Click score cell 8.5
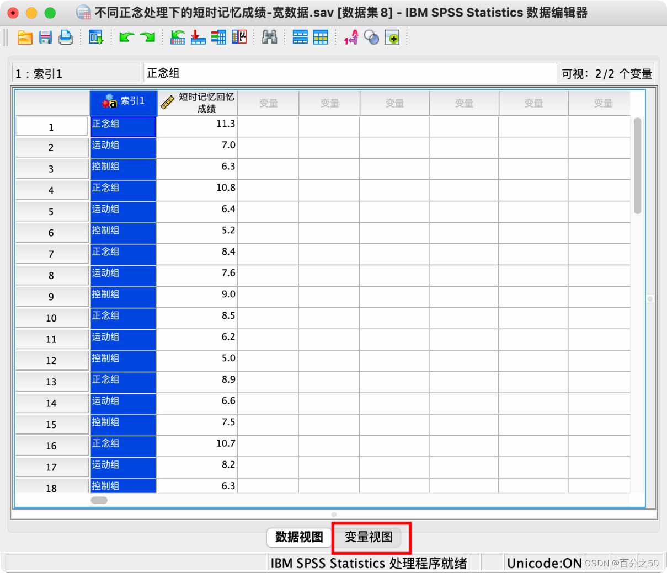The height and width of the screenshot is (573, 667). click(197, 318)
